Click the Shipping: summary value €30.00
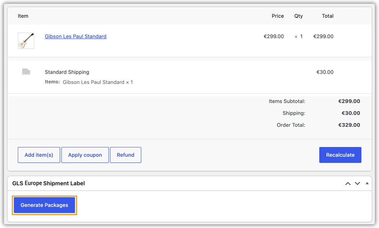The height and width of the screenshot is (228, 379). (x=351, y=113)
